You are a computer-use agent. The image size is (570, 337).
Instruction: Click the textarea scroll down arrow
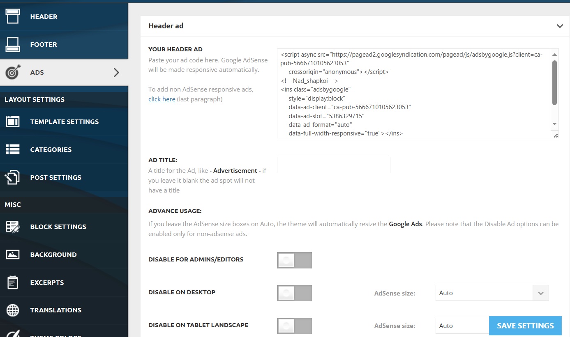coord(554,124)
